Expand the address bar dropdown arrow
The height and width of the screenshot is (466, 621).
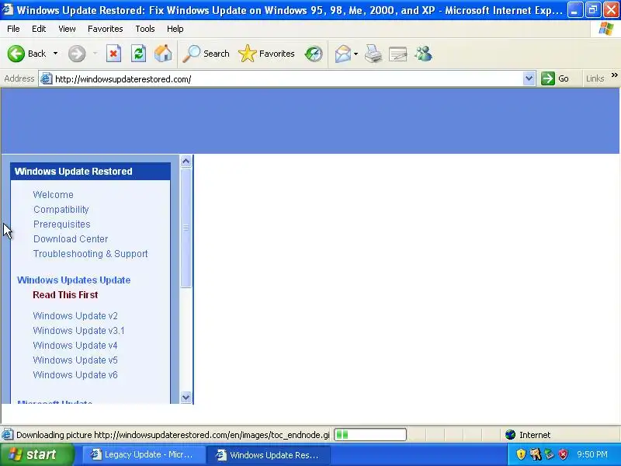tap(529, 78)
